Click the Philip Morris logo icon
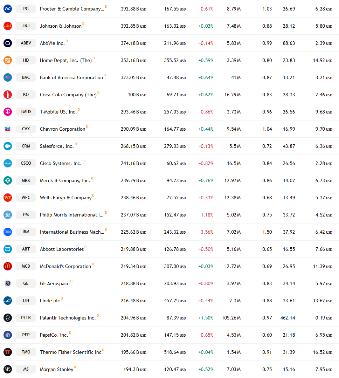339x378 pixels. point(8,215)
